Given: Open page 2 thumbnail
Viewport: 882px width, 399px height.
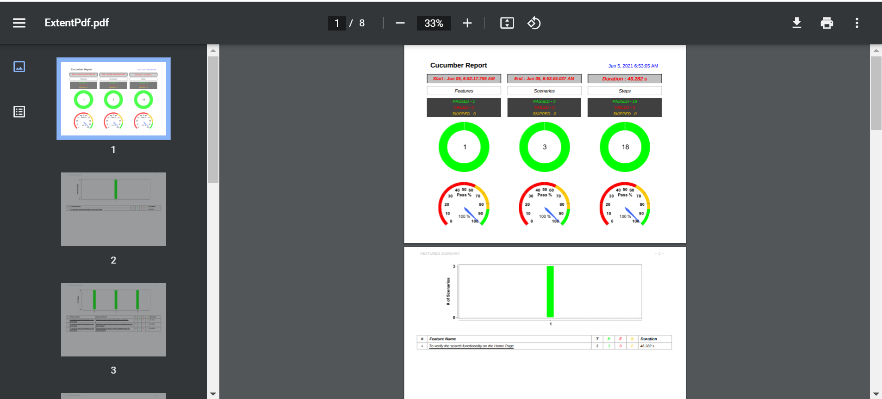Looking at the screenshot, I should (x=113, y=209).
